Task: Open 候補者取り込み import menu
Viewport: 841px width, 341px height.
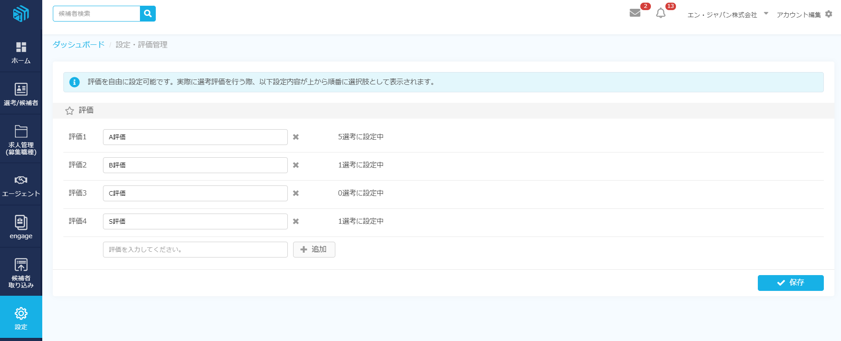Action: [x=21, y=272]
